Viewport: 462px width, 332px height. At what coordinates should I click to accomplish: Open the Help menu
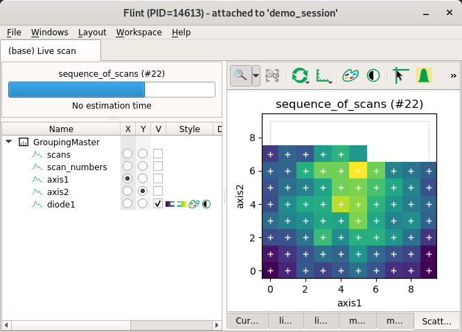[181, 32]
